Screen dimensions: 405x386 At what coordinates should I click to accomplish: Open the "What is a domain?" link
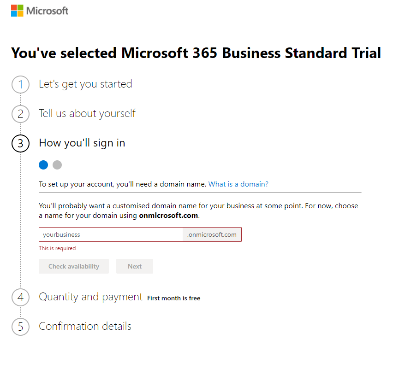click(238, 184)
